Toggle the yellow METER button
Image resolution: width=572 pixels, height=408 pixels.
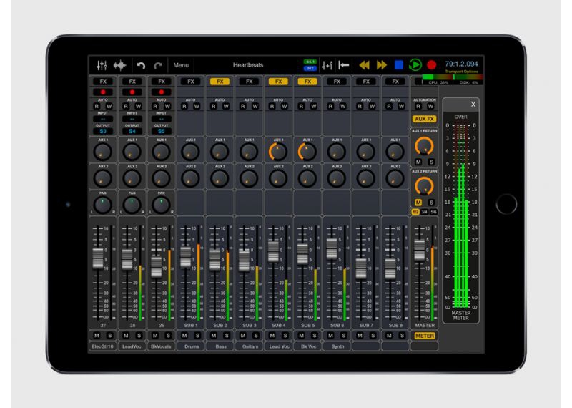(425, 336)
